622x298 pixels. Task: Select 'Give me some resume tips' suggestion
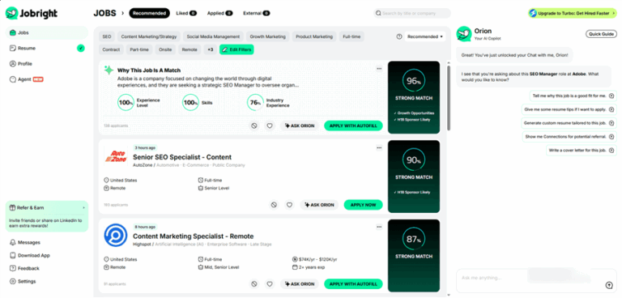click(x=569, y=109)
